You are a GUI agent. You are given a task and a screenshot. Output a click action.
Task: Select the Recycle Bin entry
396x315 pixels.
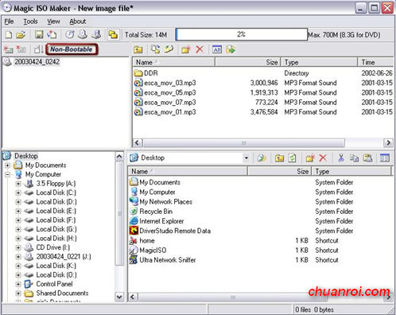(x=156, y=212)
